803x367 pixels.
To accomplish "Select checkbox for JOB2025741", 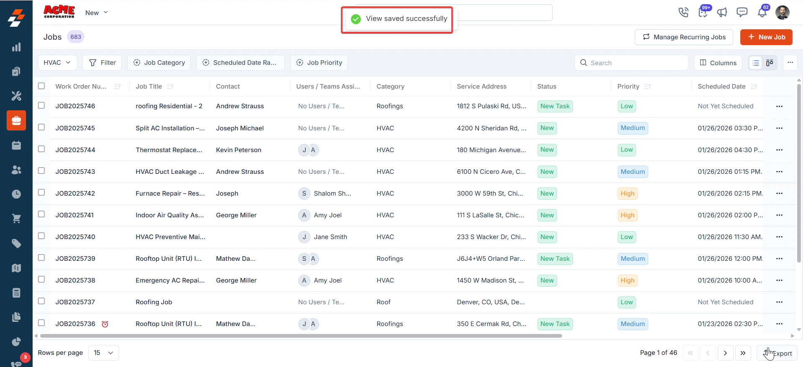I will (x=41, y=214).
